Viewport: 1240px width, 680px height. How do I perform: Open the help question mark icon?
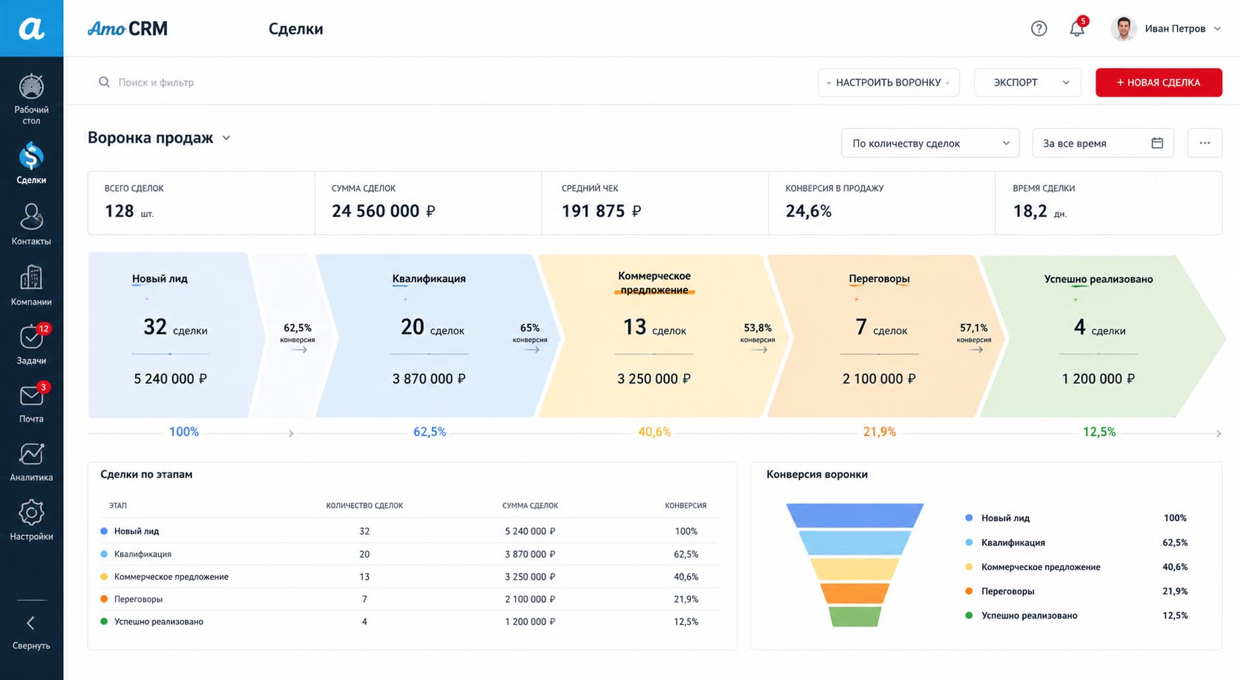[1039, 29]
